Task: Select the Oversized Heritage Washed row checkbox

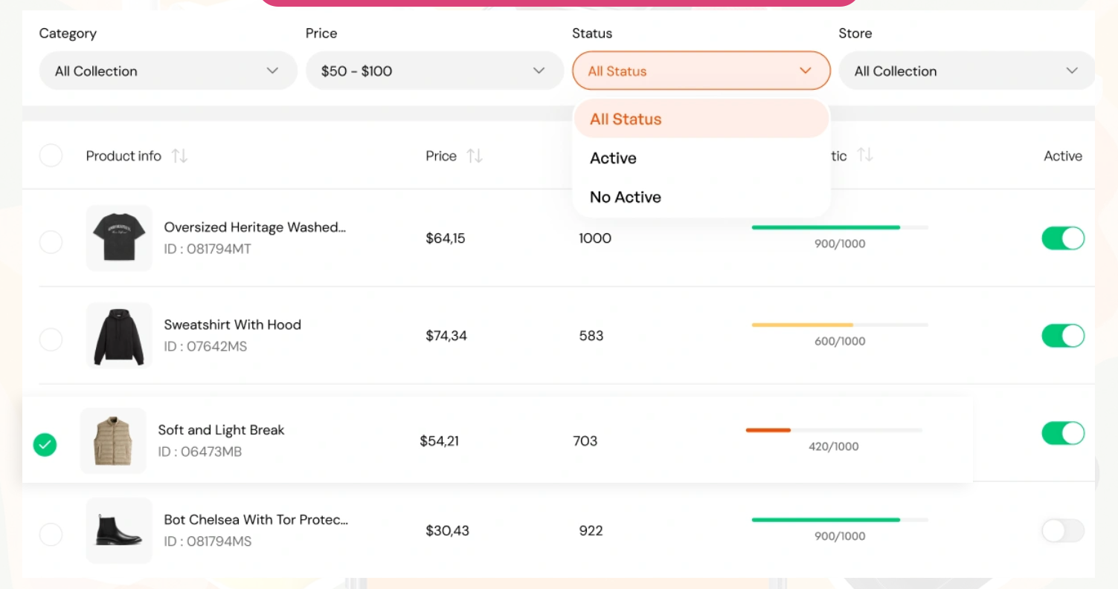Action: click(x=51, y=242)
